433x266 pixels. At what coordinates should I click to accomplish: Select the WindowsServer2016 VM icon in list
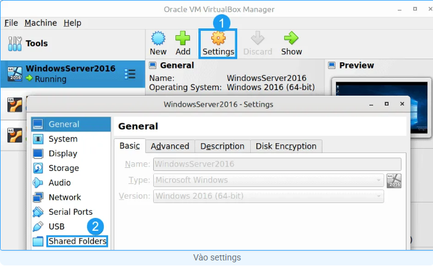pyautogui.click(x=15, y=74)
